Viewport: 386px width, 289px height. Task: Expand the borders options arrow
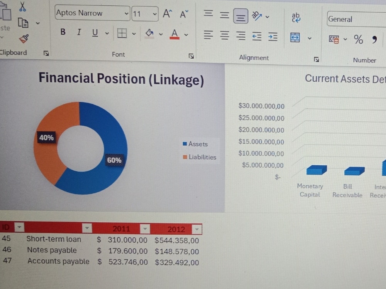pos(134,34)
